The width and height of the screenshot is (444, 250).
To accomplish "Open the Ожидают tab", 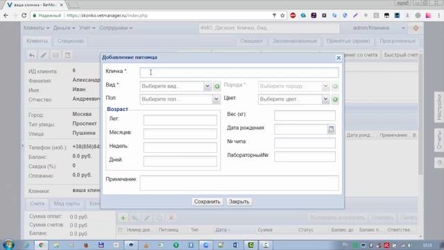I will tap(251, 41).
